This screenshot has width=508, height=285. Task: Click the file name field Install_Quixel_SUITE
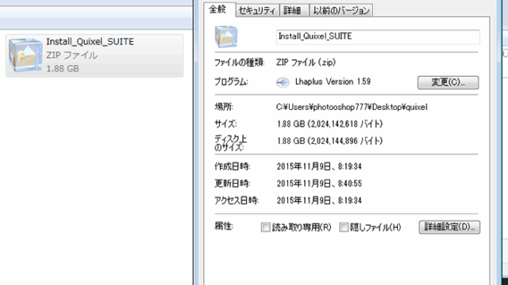378,37
